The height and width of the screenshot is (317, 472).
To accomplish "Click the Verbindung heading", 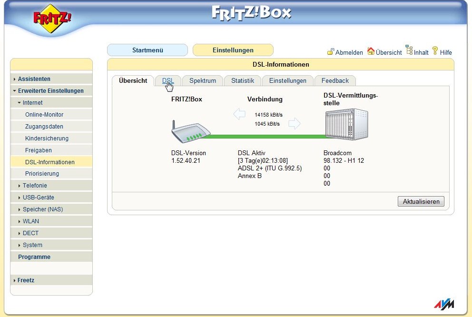I will click(265, 99).
